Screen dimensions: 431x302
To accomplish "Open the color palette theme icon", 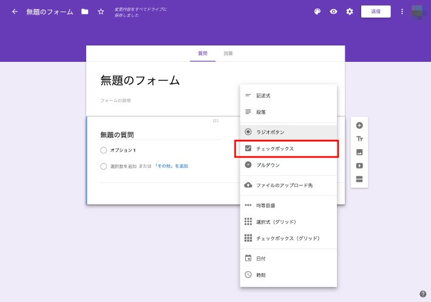I will 317,12.
